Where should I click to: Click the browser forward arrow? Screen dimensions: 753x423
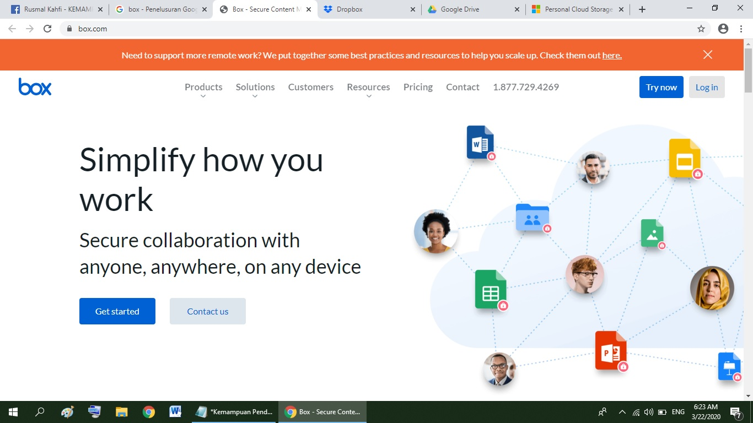pos(30,29)
